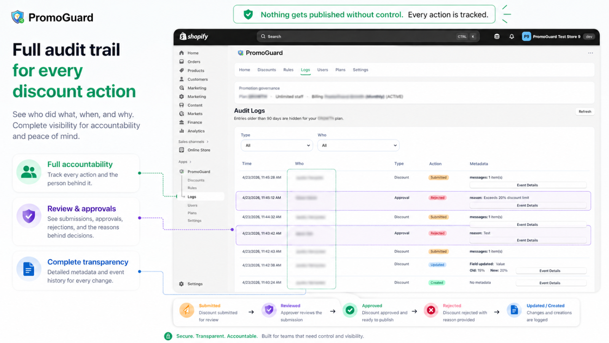This screenshot has width=609, height=343.
Task: Click the "No metadata" cell
Action: (x=480, y=283)
